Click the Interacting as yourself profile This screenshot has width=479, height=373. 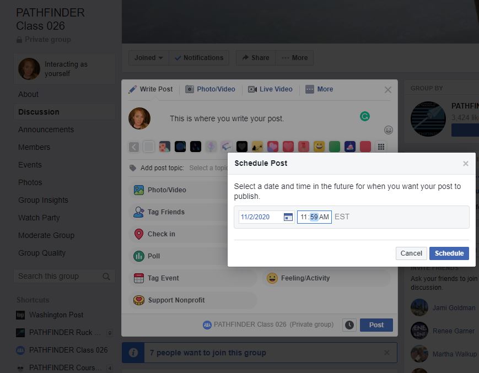[x=64, y=69]
